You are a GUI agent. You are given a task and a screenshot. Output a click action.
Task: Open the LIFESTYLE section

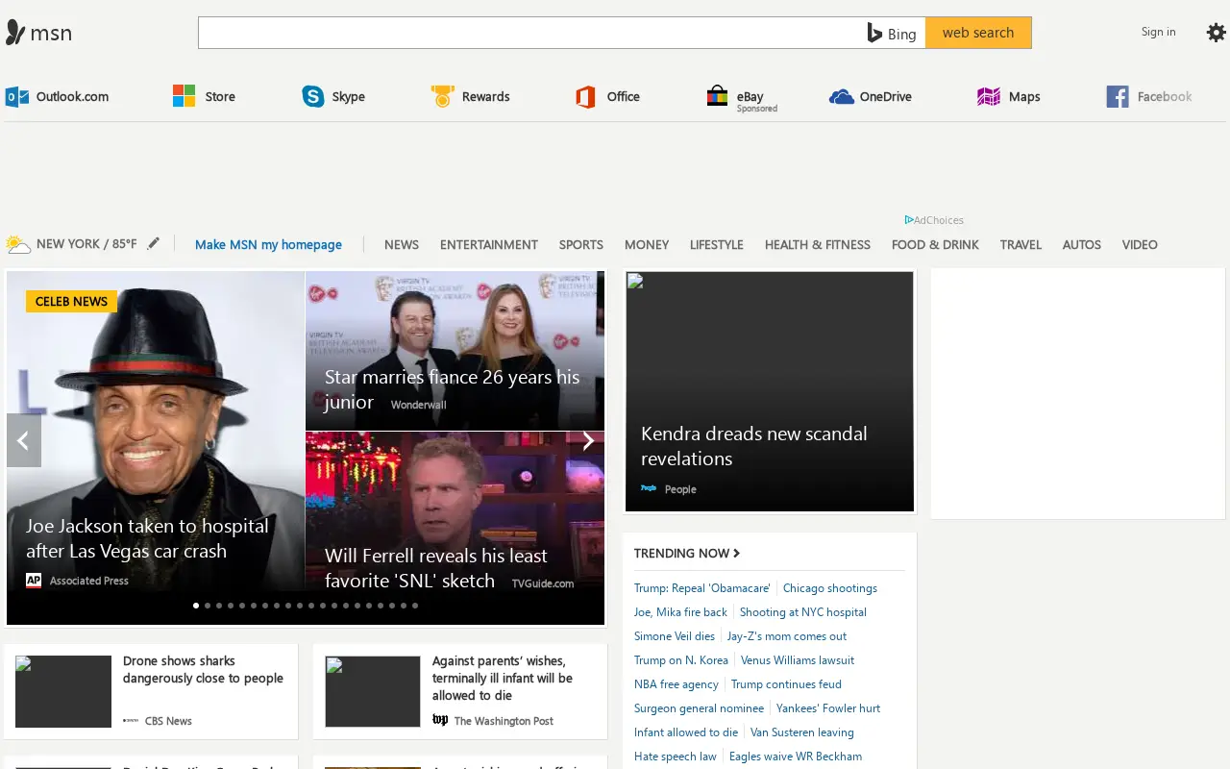[x=717, y=244]
